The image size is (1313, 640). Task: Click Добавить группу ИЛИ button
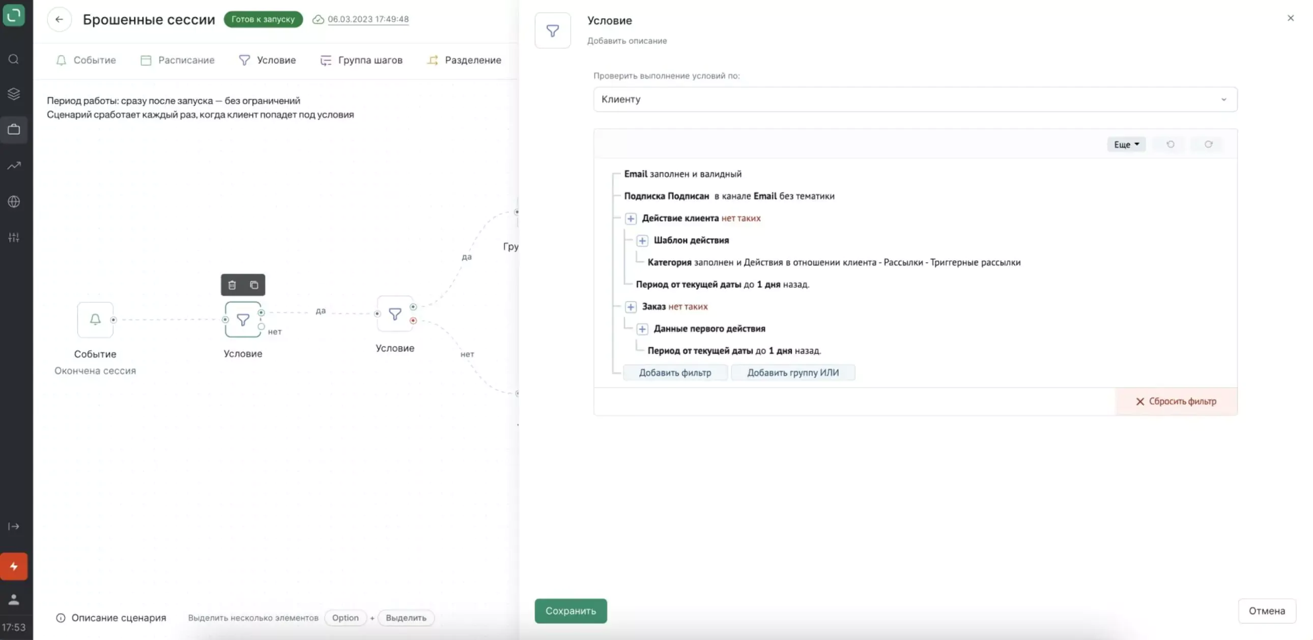pos(792,373)
